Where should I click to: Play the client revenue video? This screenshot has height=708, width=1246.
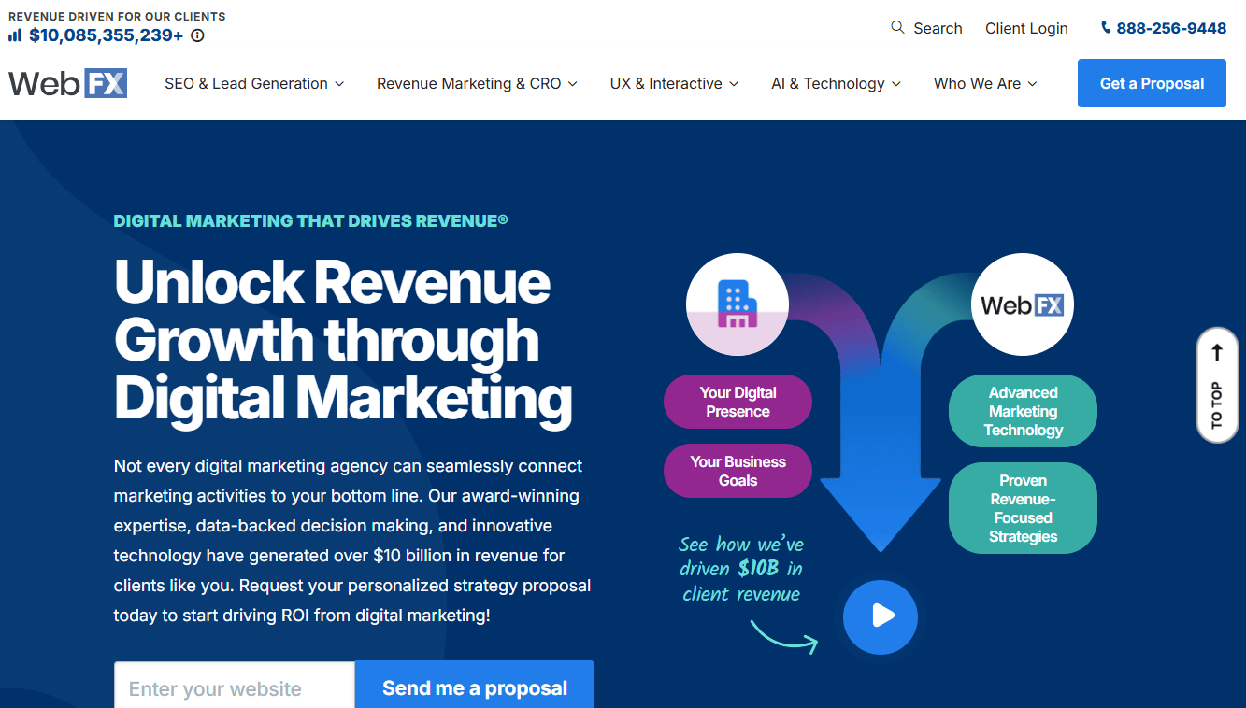(880, 616)
